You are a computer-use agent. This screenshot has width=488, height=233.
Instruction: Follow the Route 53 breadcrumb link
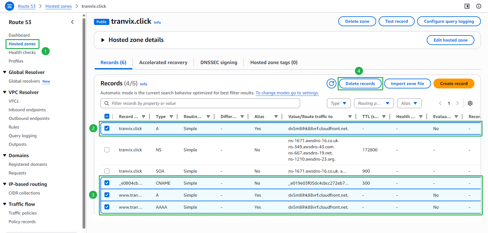coord(26,6)
